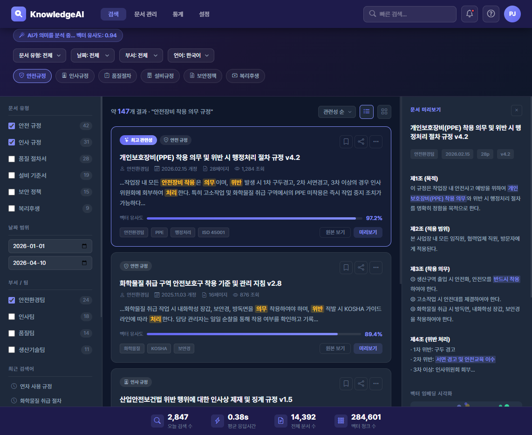Bookmark the 산업안전보건법 result

pos(346,384)
